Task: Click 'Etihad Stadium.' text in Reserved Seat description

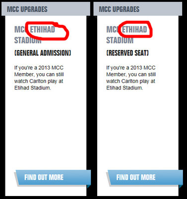Action: pyautogui.click(x=125, y=88)
